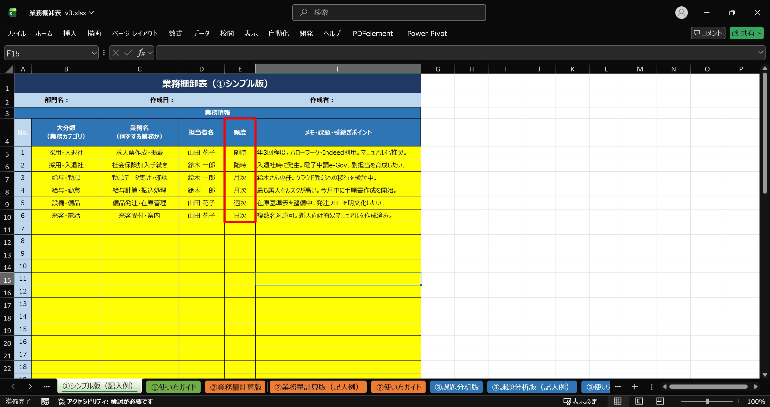This screenshot has width=770, height=407.
Task: Click the add new sheet plus icon
Action: pyautogui.click(x=635, y=387)
